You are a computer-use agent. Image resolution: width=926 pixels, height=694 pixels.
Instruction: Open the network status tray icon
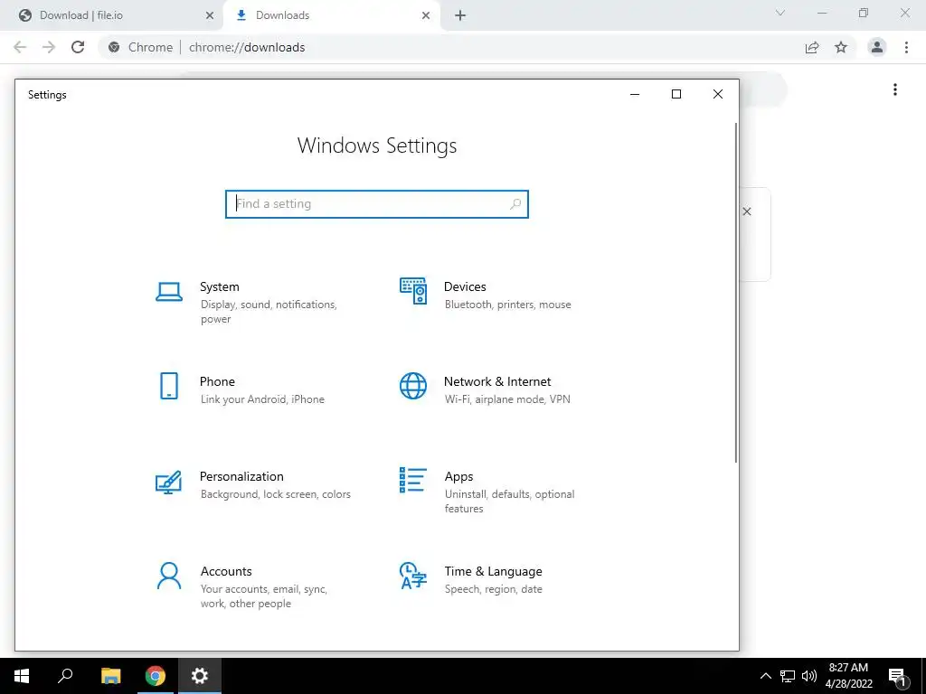coord(788,676)
